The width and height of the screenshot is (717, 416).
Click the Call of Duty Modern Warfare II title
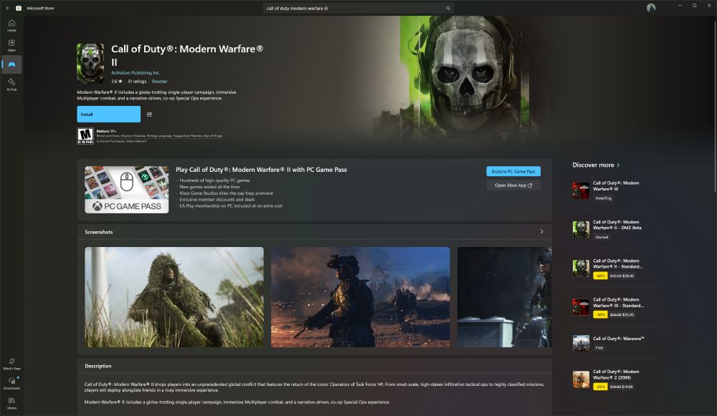coord(187,55)
